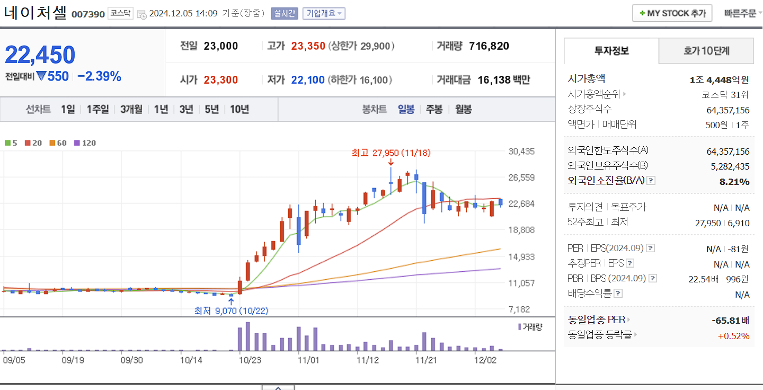Image resolution: width=763 pixels, height=390 pixels.
Task: Open the 기업개요 dropdown
Action: click(324, 13)
